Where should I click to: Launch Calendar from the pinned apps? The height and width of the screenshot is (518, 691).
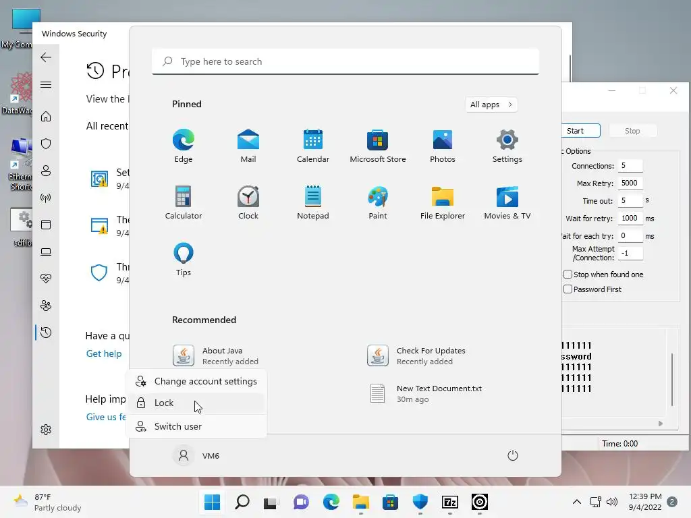tap(313, 146)
